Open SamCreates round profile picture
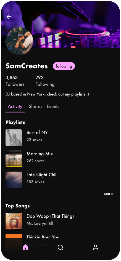 point(19,41)
